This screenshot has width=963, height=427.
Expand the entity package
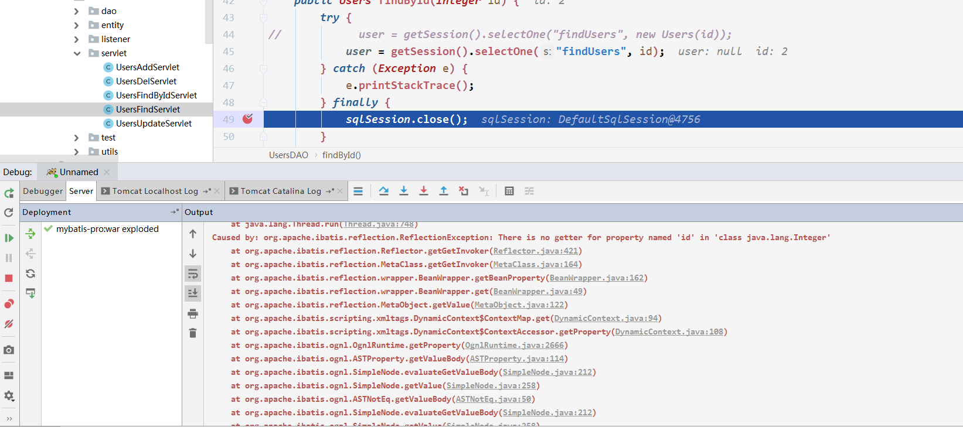pos(77,25)
